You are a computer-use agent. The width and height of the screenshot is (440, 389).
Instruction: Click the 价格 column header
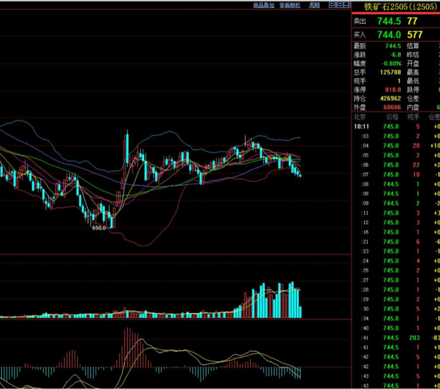tap(392, 117)
